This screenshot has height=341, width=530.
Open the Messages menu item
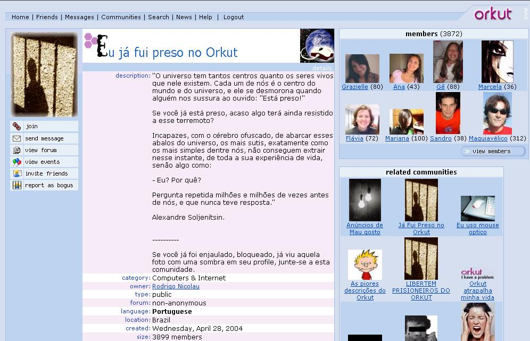[x=79, y=17]
